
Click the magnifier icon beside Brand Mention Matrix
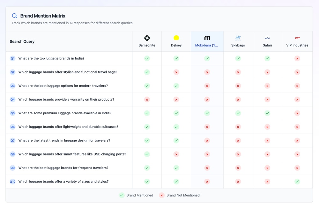14,16
